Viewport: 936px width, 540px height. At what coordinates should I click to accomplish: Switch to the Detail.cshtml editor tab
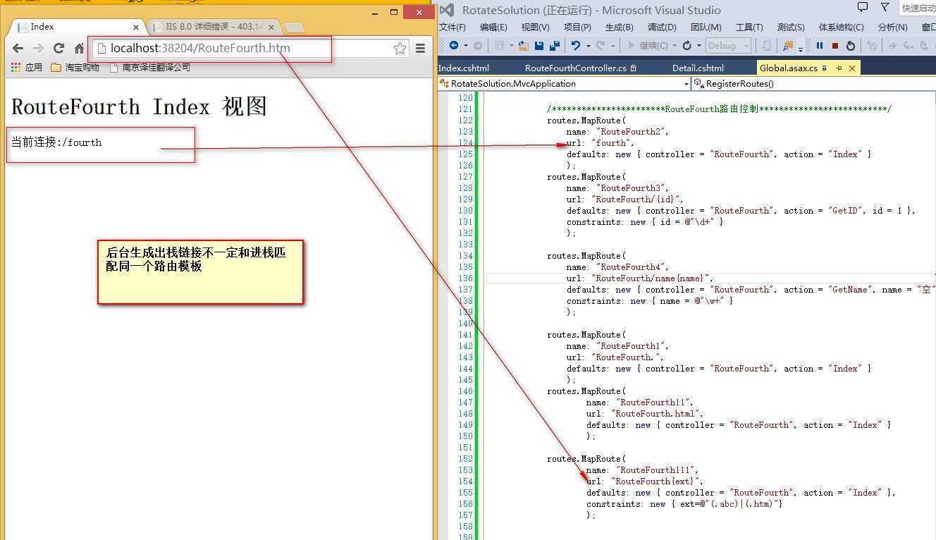tap(698, 68)
